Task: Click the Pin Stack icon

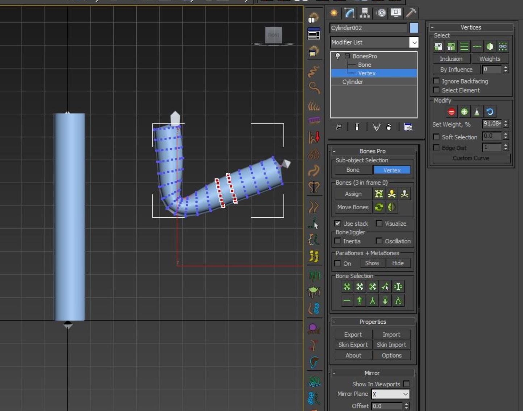Action: pos(338,127)
